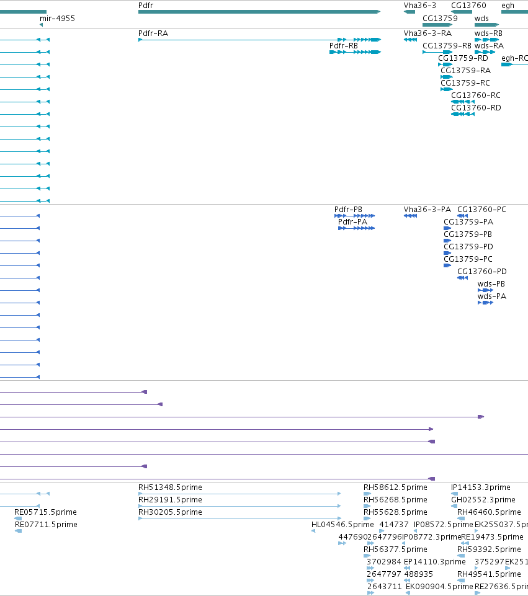The image size is (528, 596).
Task: Open the wds-PA protein label
Action: pyautogui.click(x=491, y=296)
